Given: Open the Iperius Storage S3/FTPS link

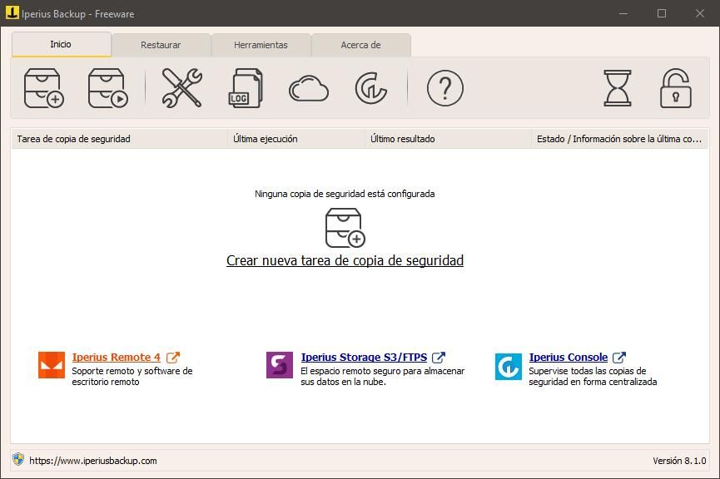Looking at the screenshot, I should coord(364,358).
